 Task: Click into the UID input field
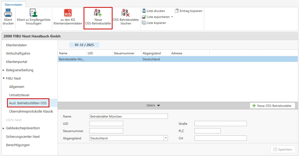(x=106, y=123)
